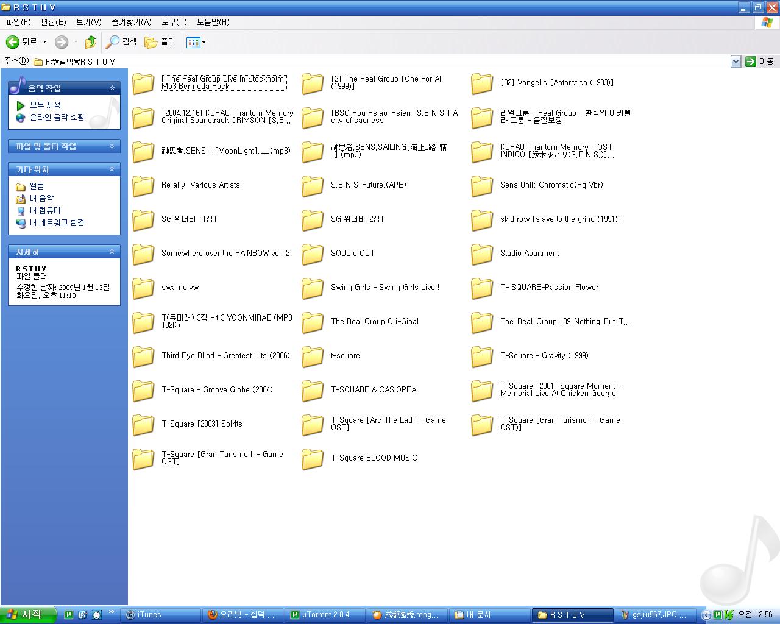Select the SG 워너비[2집] folder name

pyautogui.click(x=357, y=219)
